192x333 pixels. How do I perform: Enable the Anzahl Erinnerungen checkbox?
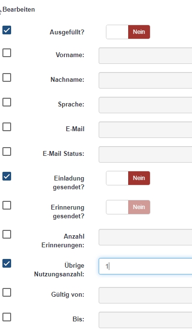[7, 234]
